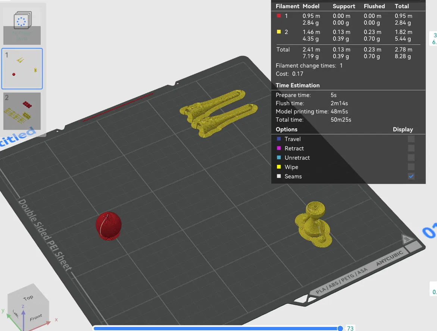Click the Model column header

coord(311,6)
